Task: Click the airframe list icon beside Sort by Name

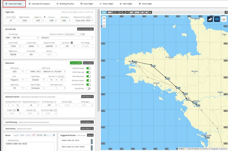Action: pyautogui.click(x=84, y=34)
